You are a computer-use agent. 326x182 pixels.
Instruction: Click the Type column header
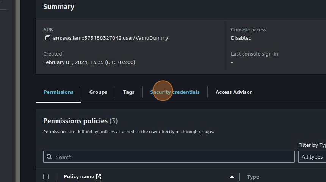tap(253, 177)
